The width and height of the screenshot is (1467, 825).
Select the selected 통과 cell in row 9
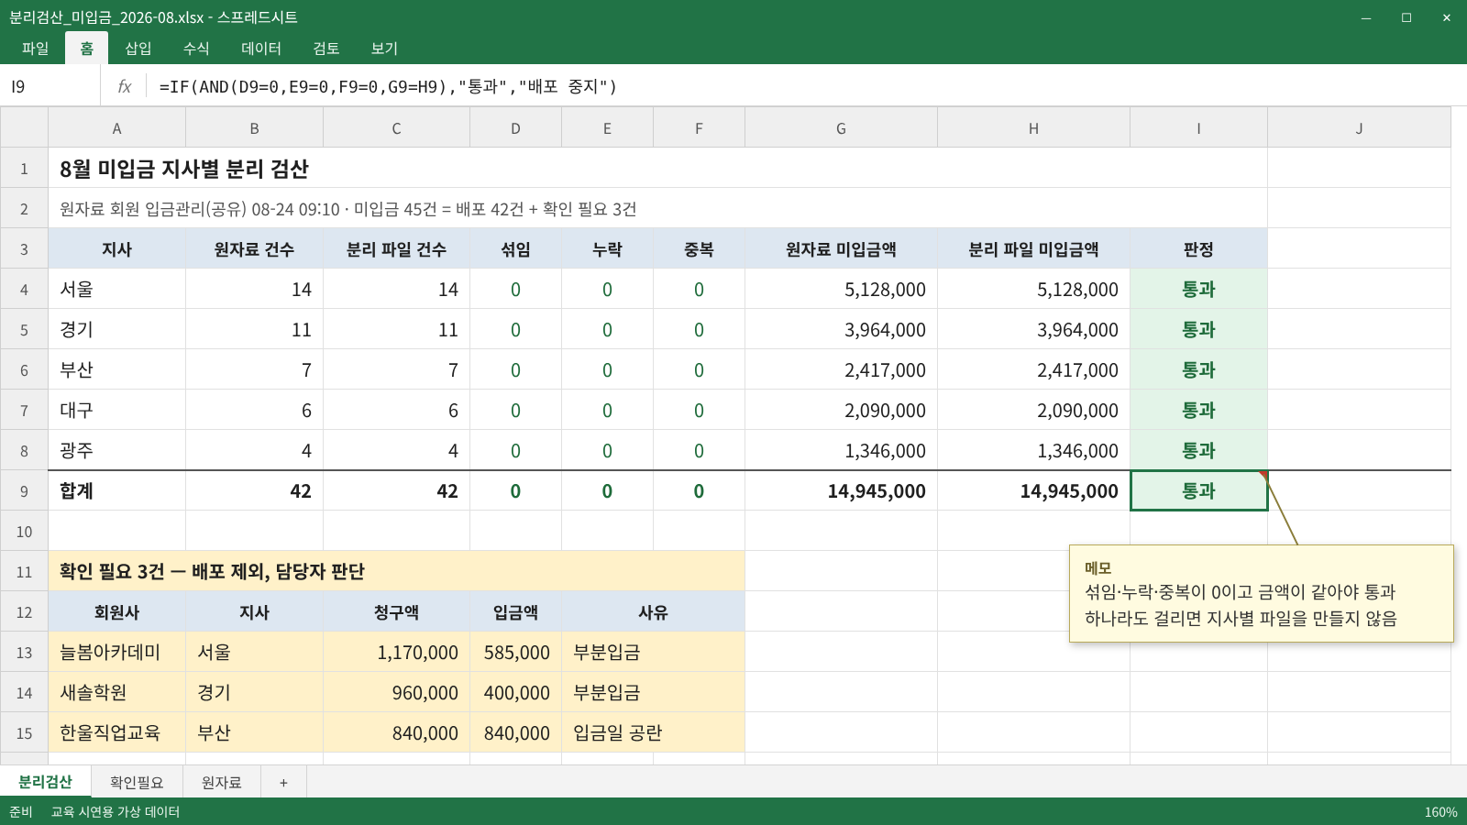pos(1198,490)
